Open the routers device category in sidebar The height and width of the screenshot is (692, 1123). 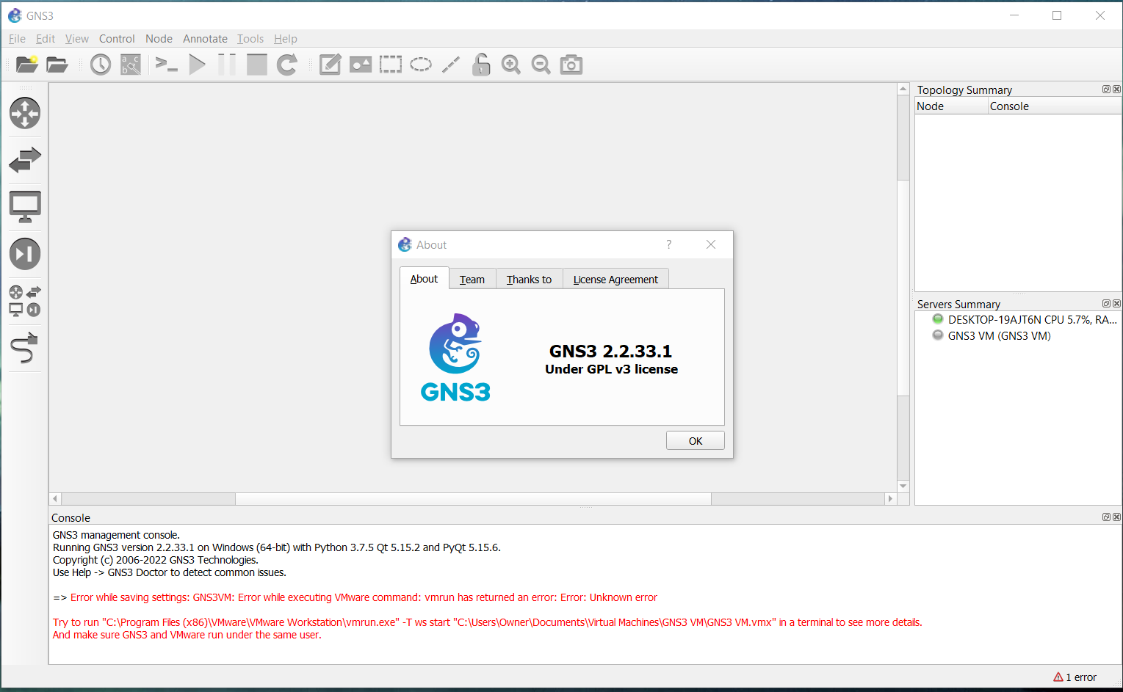pyautogui.click(x=24, y=114)
